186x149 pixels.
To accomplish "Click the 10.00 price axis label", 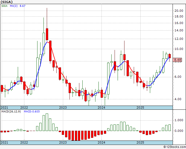I will [x=179, y=49].
